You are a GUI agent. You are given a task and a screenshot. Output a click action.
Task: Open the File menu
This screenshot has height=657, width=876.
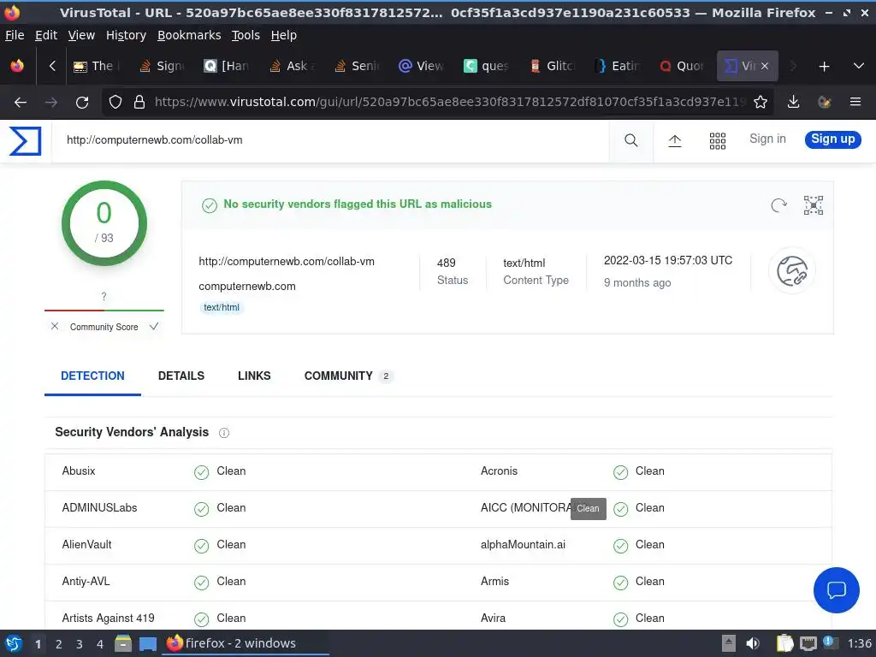[x=15, y=35]
